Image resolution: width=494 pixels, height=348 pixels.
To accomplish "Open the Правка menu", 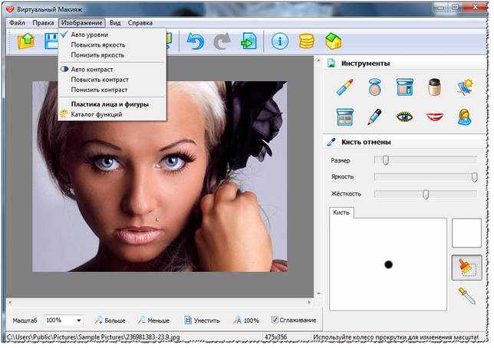I will [43, 23].
